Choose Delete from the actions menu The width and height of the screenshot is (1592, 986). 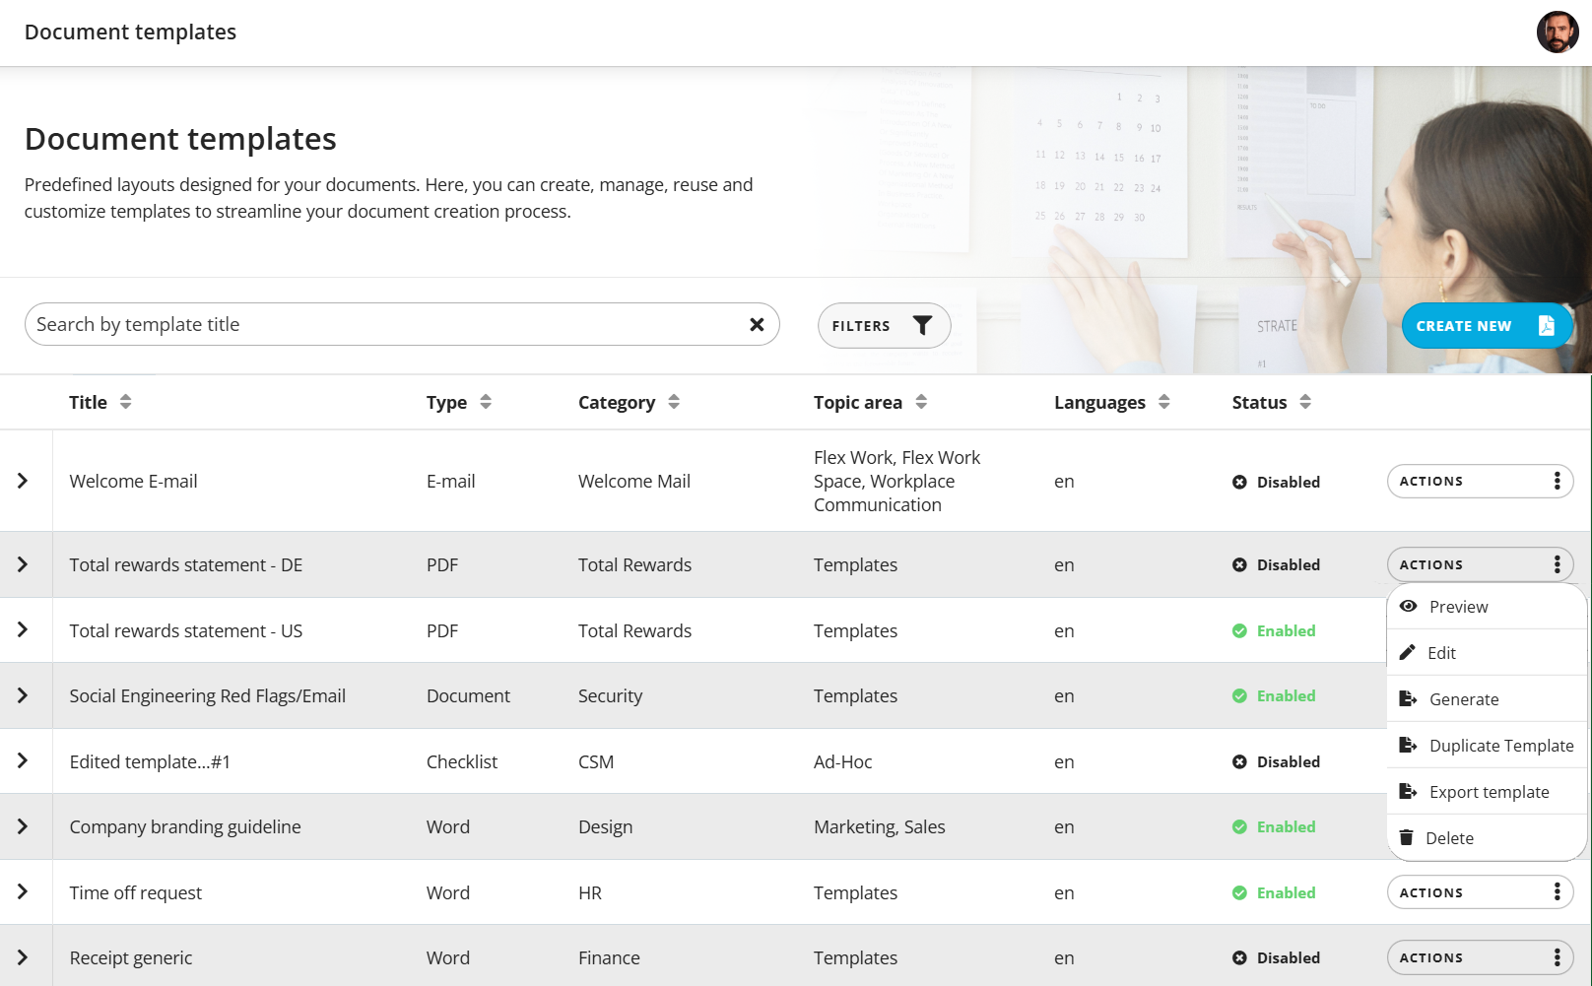tap(1487, 838)
